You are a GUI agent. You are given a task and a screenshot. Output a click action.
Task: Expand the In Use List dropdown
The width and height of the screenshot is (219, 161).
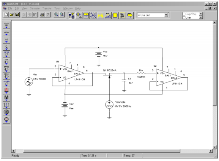(166, 15)
